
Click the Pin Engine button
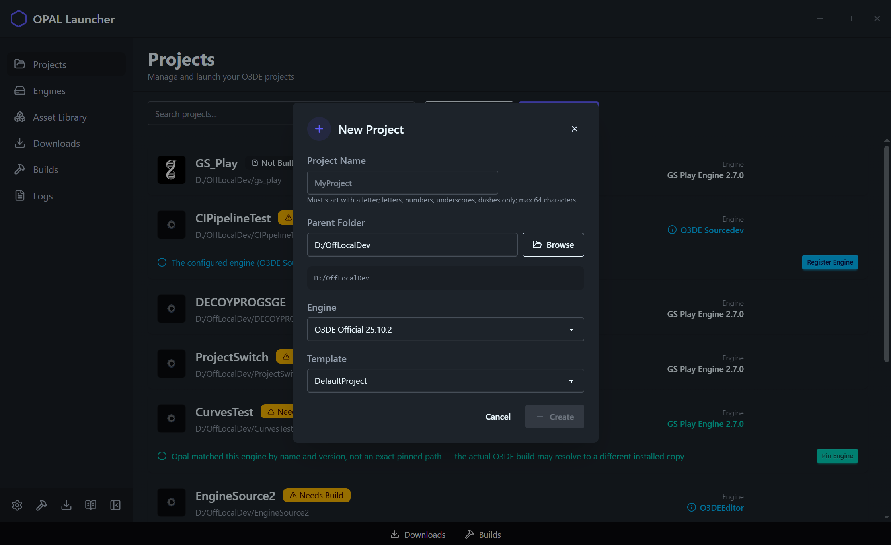coord(837,456)
